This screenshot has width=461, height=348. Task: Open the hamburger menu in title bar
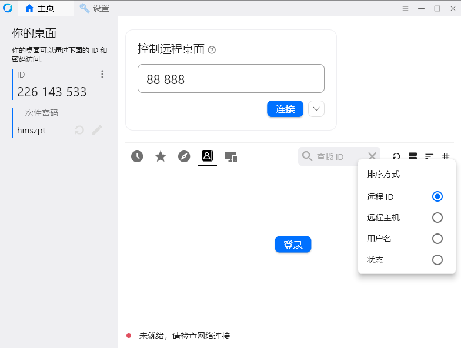coord(406,8)
